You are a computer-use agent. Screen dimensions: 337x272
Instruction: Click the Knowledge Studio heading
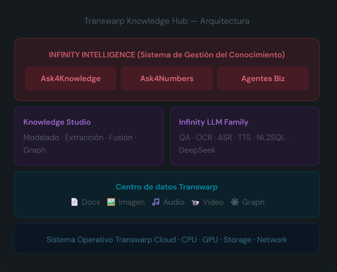tap(57, 122)
